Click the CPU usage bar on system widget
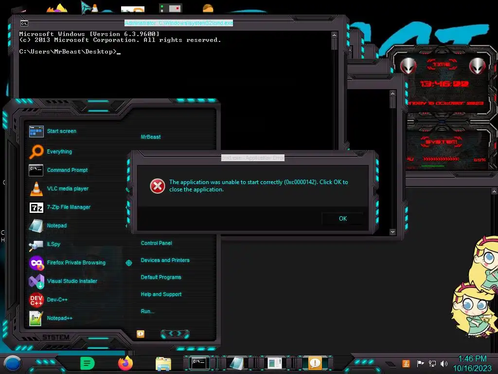498x374 pixels. [442, 159]
